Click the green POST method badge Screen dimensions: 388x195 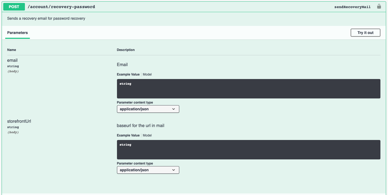pos(14,6)
